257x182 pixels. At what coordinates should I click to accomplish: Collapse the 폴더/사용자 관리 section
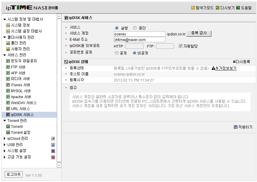point(4,37)
